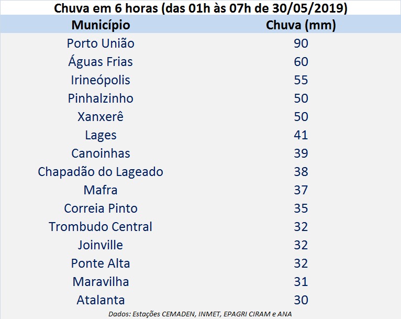Screen dimensions: 401x319
Task: Select the Pinhalzinho municipality cell
Action: (x=101, y=98)
